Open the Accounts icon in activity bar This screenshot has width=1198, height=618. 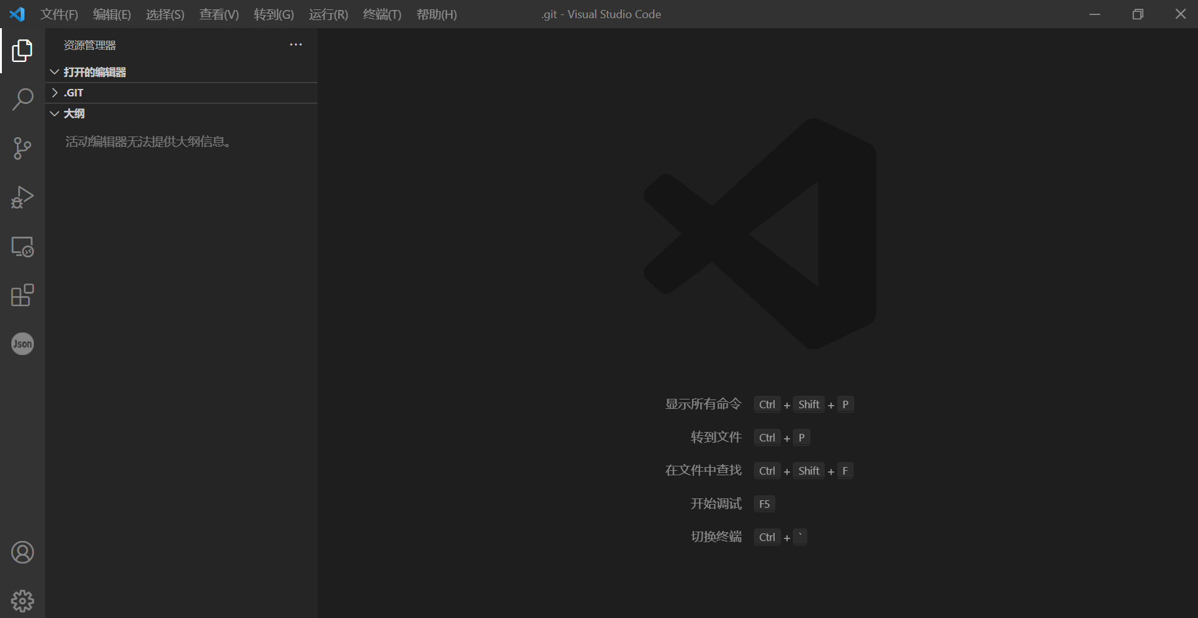tap(23, 552)
